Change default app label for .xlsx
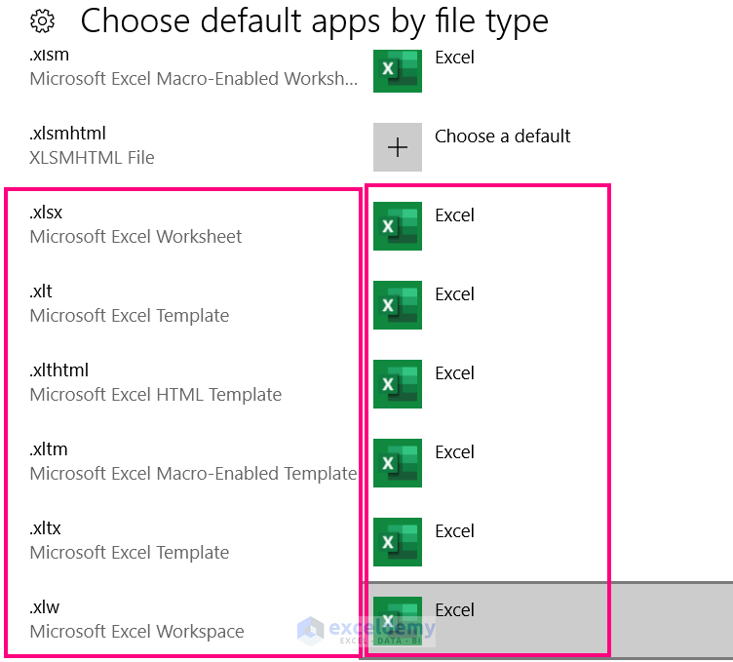The width and height of the screenshot is (733, 662). click(454, 215)
